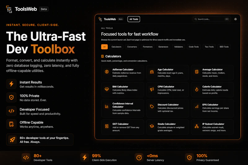Open the Calorie Calculator title link

(212, 87)
